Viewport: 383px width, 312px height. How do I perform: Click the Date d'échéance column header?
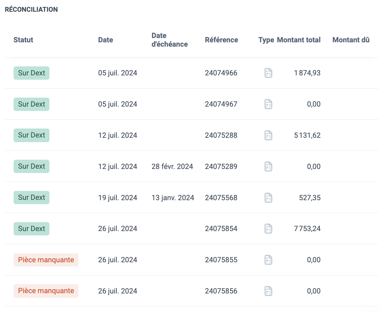170,40
